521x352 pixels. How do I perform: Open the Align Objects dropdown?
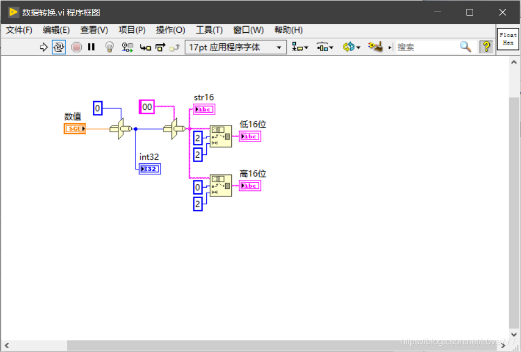[x=300, y=47]
